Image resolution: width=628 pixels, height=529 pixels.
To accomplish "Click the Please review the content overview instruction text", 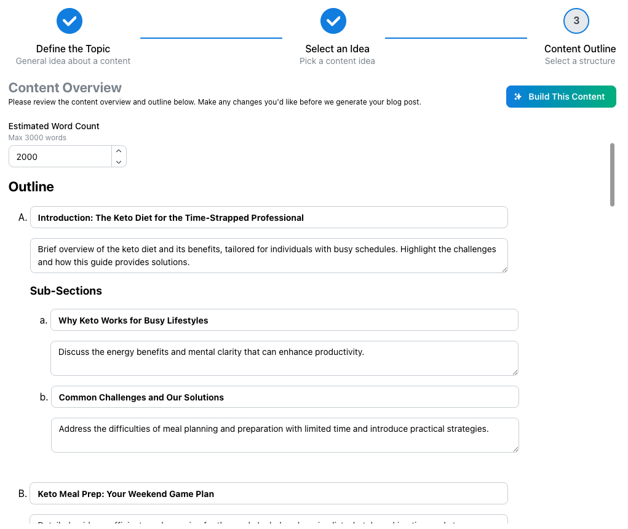I will point(215,102).
